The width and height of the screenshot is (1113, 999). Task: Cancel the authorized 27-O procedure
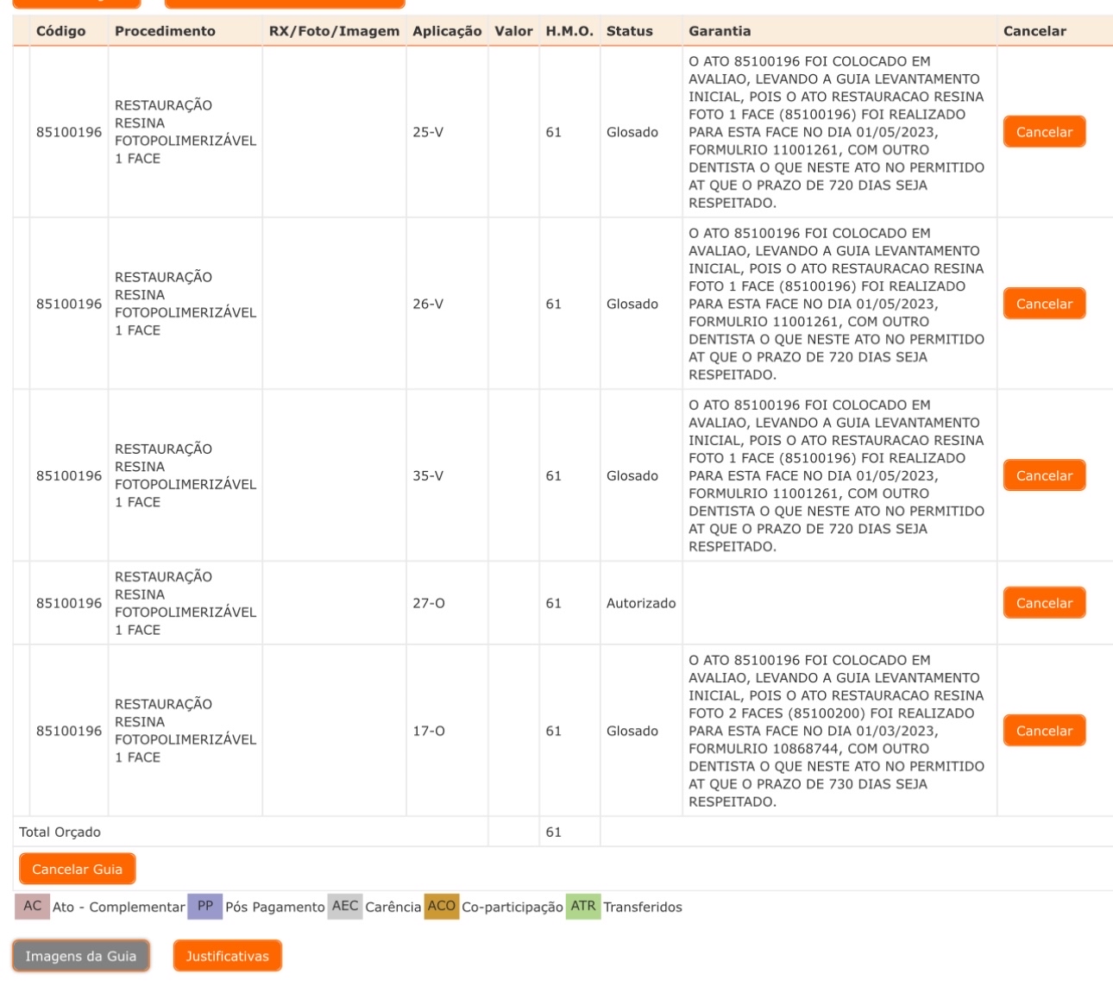click(1044, 603)
